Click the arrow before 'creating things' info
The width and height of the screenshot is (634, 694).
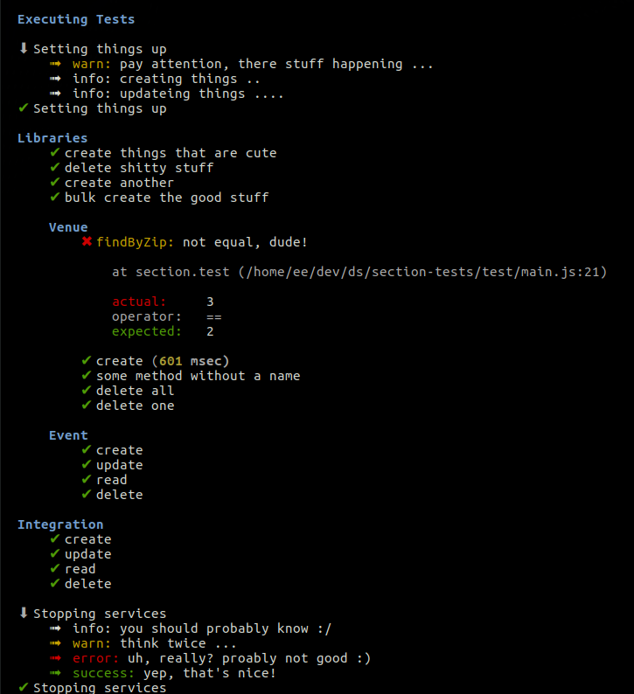pyautogui.click(x=55, y=79)
